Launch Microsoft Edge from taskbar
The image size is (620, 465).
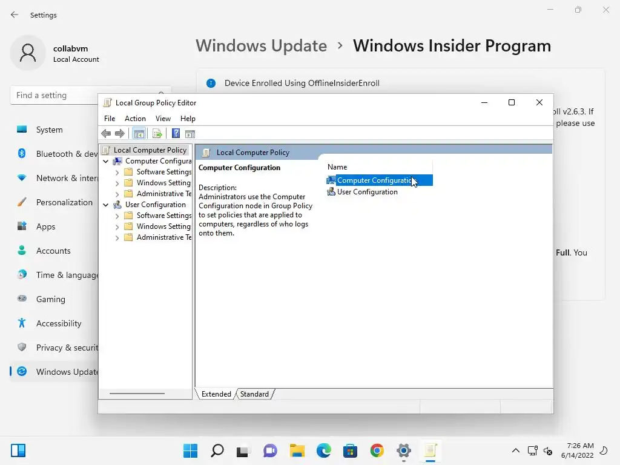pyautogui.click(x=323, y=450)
